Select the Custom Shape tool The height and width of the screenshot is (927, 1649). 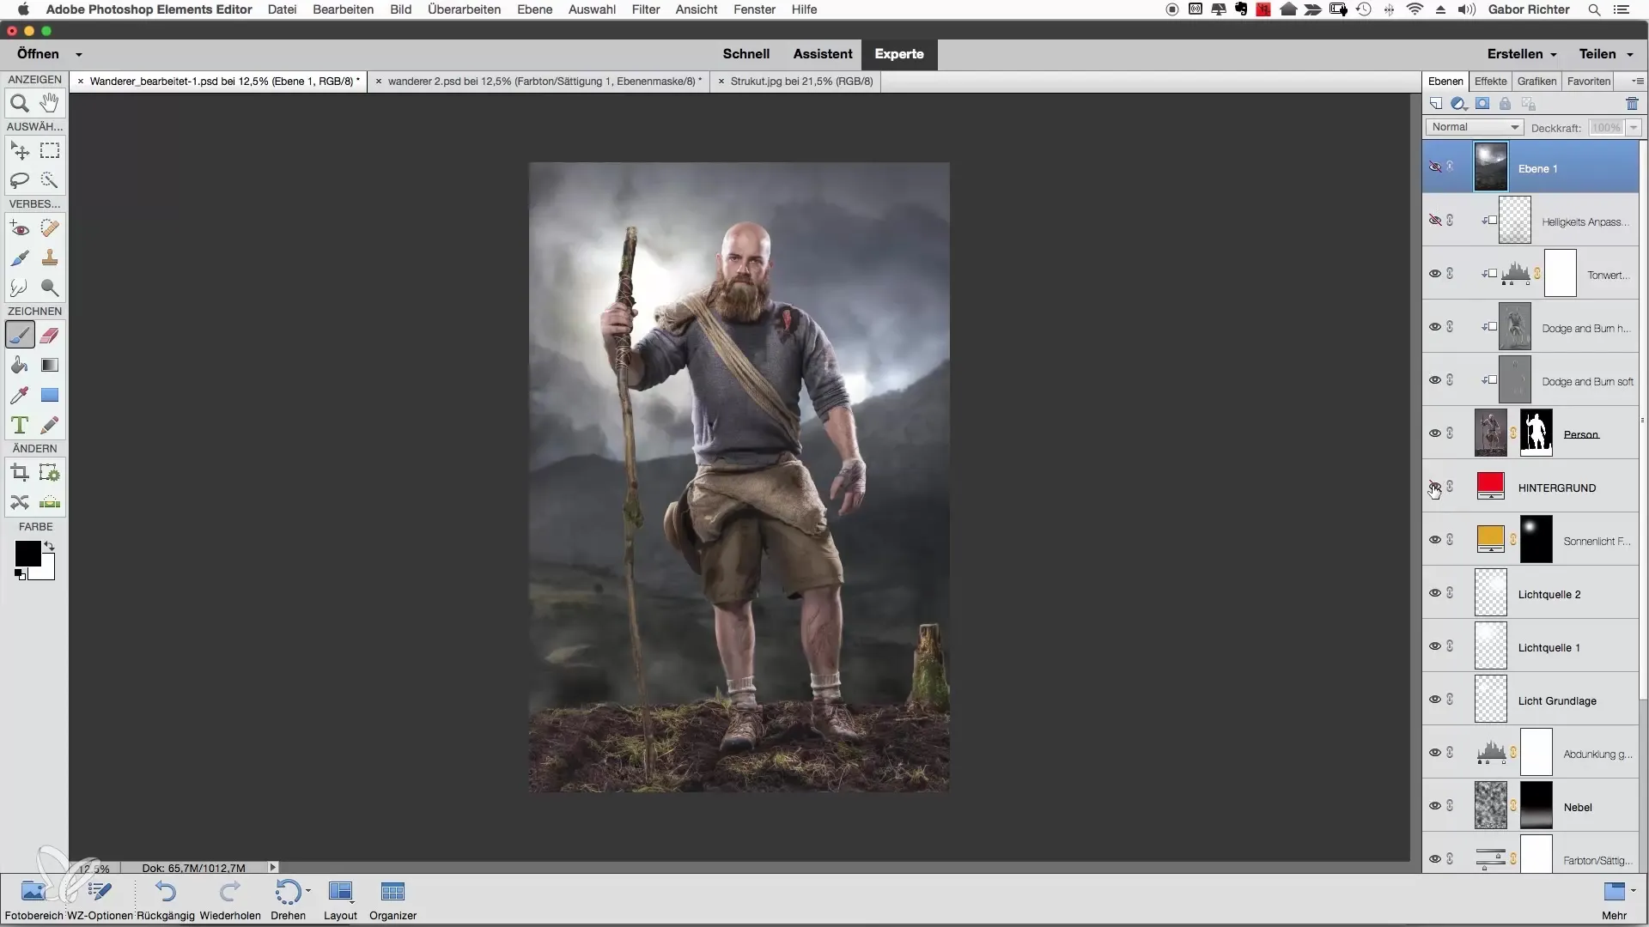tap(50, 395)
